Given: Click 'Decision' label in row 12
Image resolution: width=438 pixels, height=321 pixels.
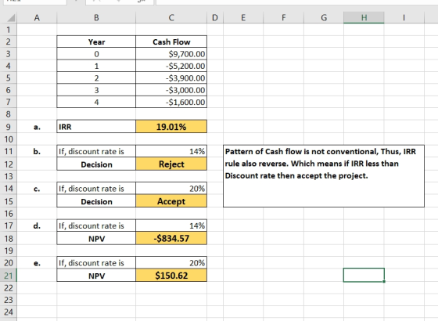Looking at the screenshot, I should pyautogui.click(x=96, y=164).
